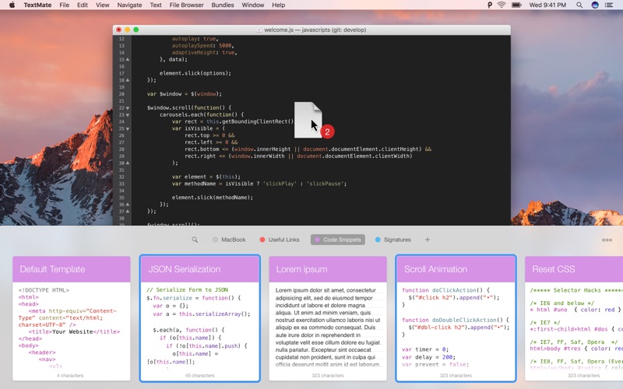Add a new list with the plus icon
The image size is (623, 389).
tap(427, 240)
